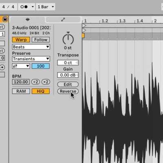Click the ruler at beat 1.3

[x=122, y=21]
